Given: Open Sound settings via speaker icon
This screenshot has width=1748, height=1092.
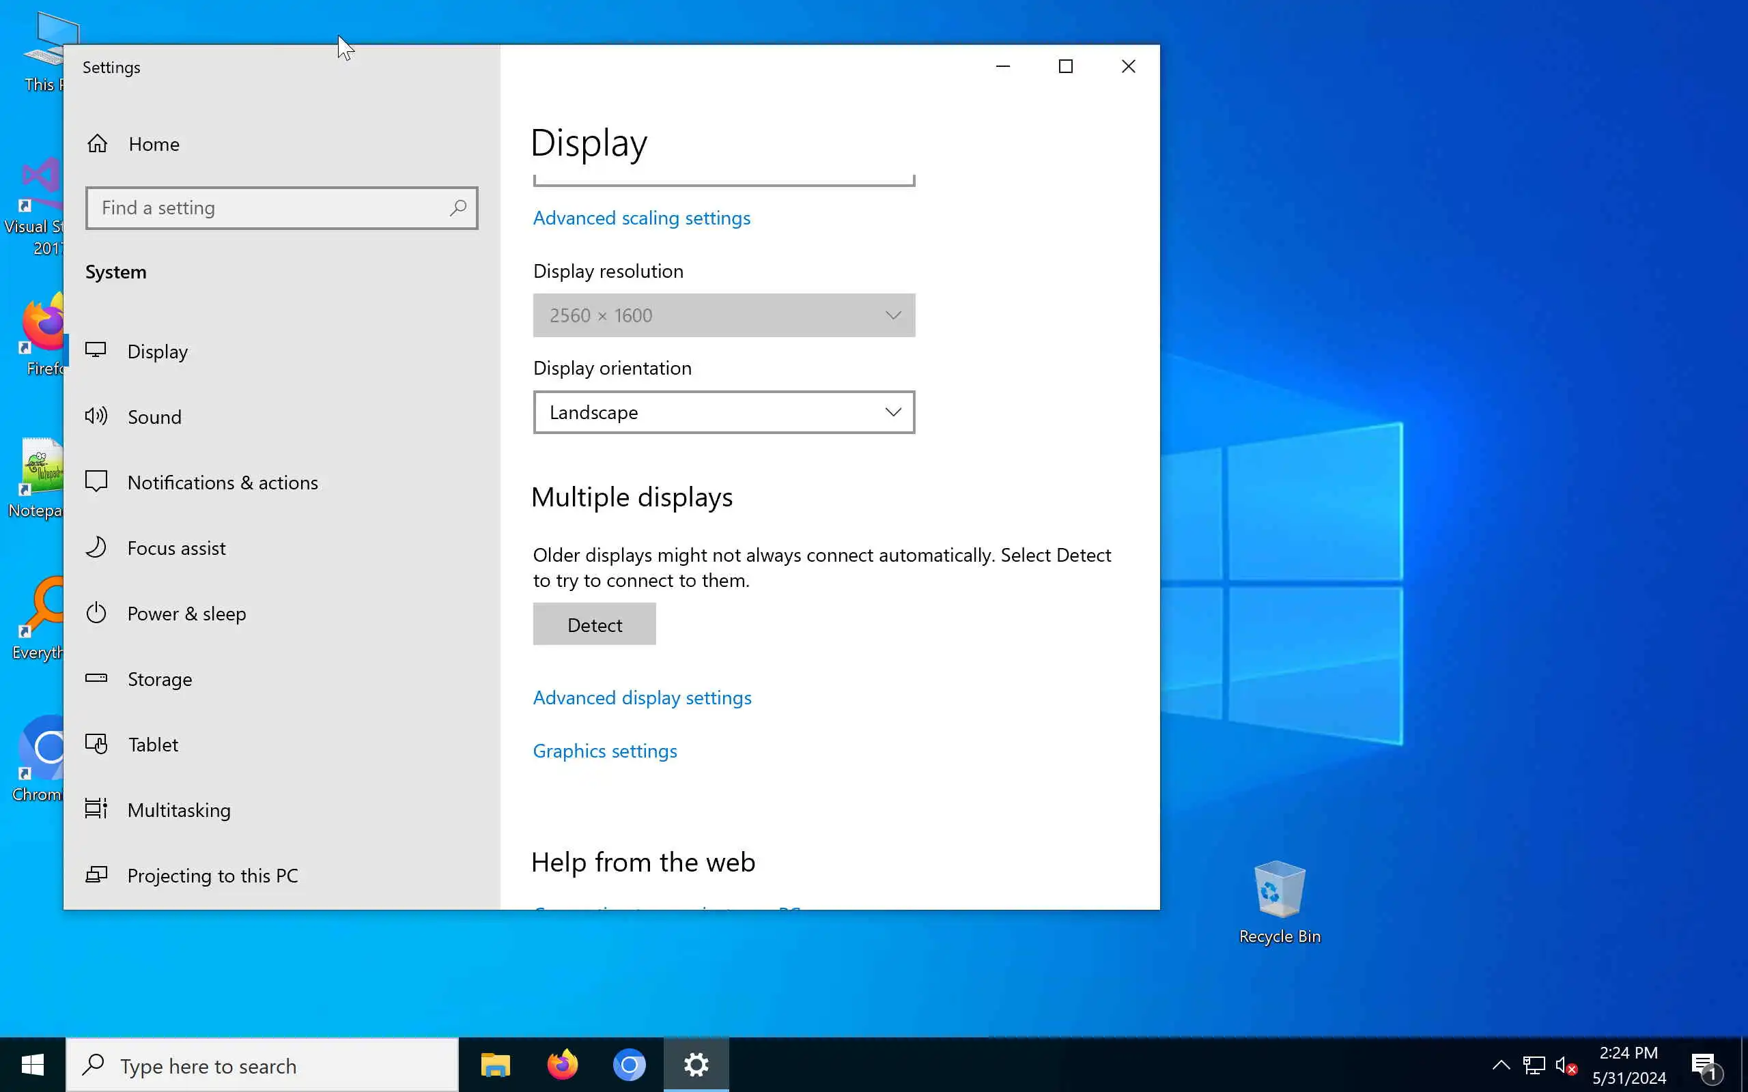Looking at the screenshot, I should click(96, 416).
